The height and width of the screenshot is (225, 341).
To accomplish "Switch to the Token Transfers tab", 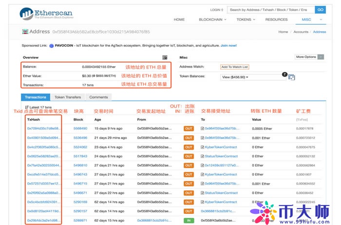I will [68, 97].
